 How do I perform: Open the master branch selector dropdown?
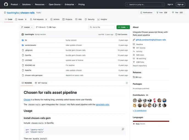(x=27, y=27)
